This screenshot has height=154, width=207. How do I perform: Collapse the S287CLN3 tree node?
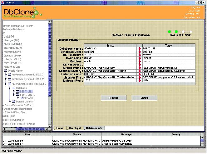pyautogui.click(x=14, y=94)
